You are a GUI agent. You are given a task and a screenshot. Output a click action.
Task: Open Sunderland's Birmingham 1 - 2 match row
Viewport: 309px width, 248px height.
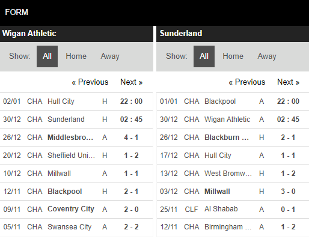click(x=233, y=227)
